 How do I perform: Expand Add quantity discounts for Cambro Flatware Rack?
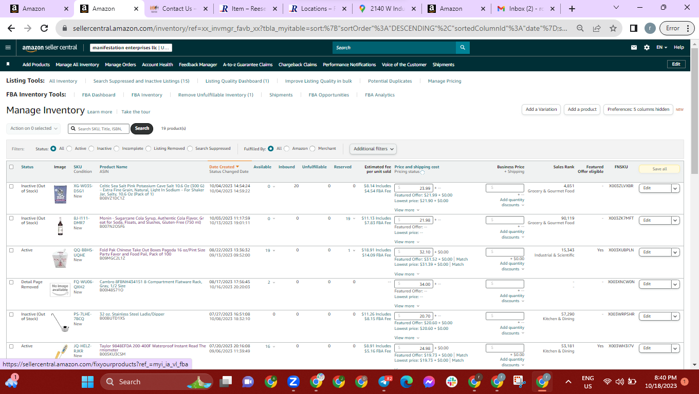coord(512,298)
